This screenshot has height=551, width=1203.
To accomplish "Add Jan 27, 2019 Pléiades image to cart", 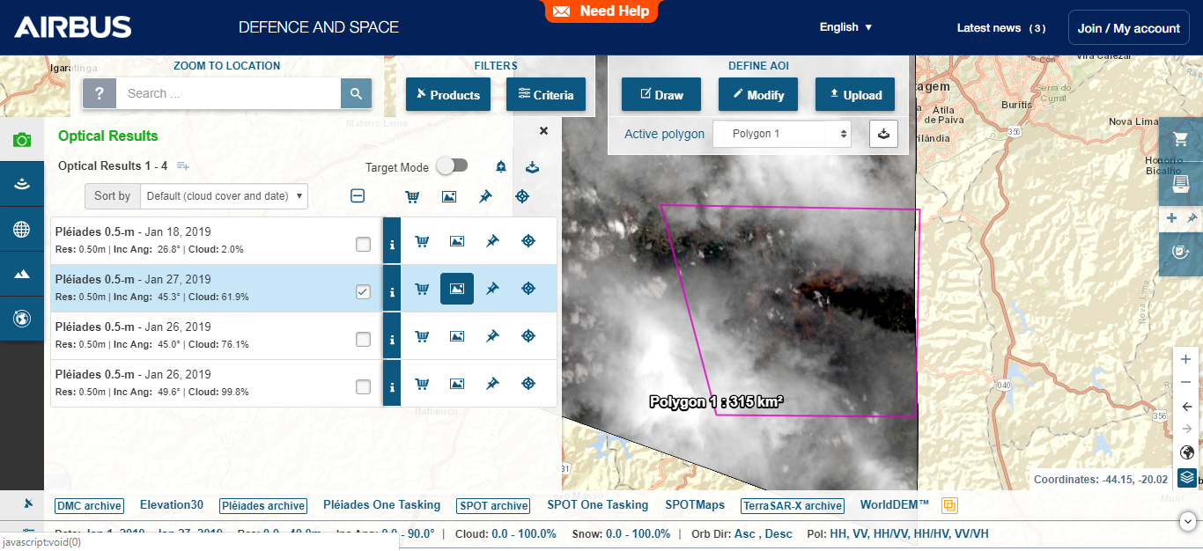I will point(422,289).
